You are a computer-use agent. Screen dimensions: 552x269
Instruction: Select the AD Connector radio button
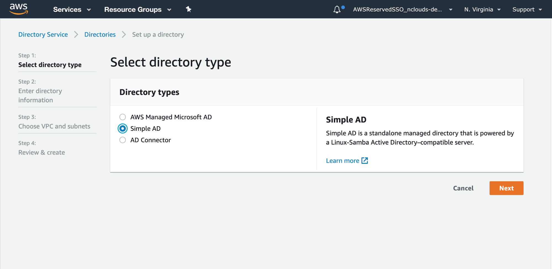123,140
